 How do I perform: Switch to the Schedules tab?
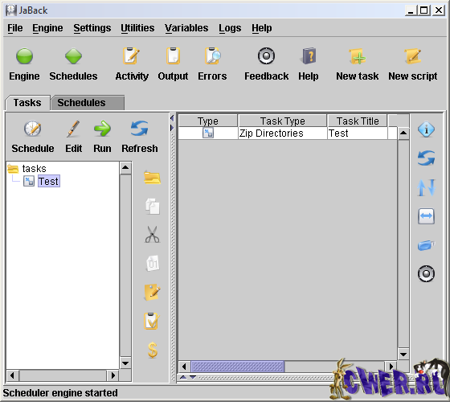click(x=88, y=103)
